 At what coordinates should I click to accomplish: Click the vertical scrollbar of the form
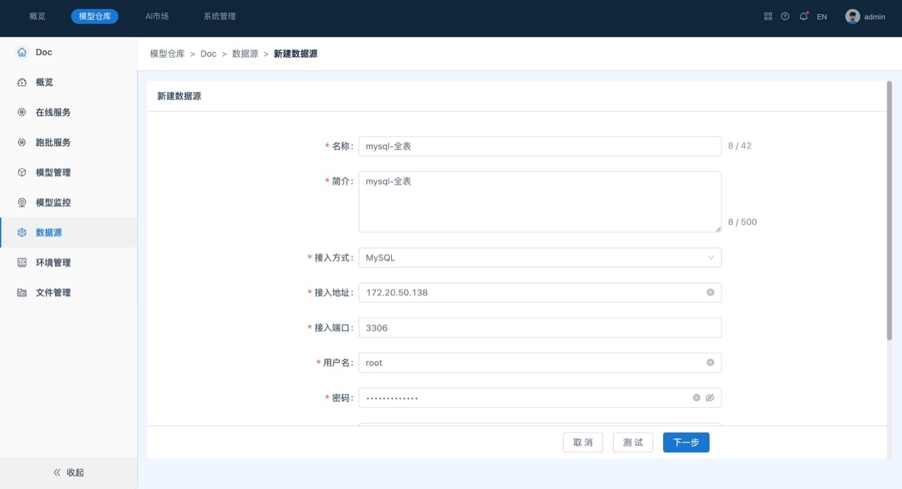[889, 211]
